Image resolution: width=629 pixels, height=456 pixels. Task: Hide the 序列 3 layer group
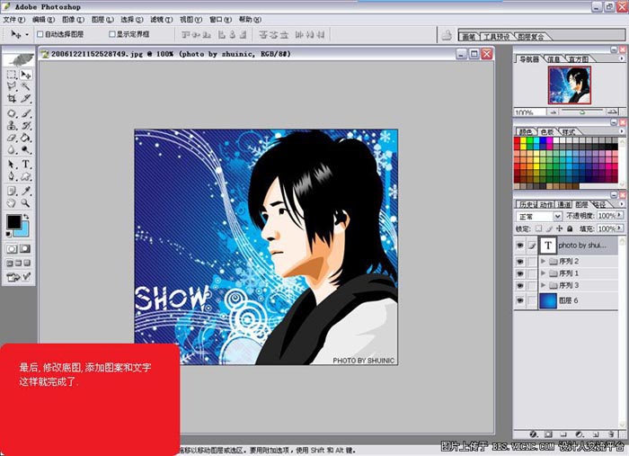pos(520,285)
